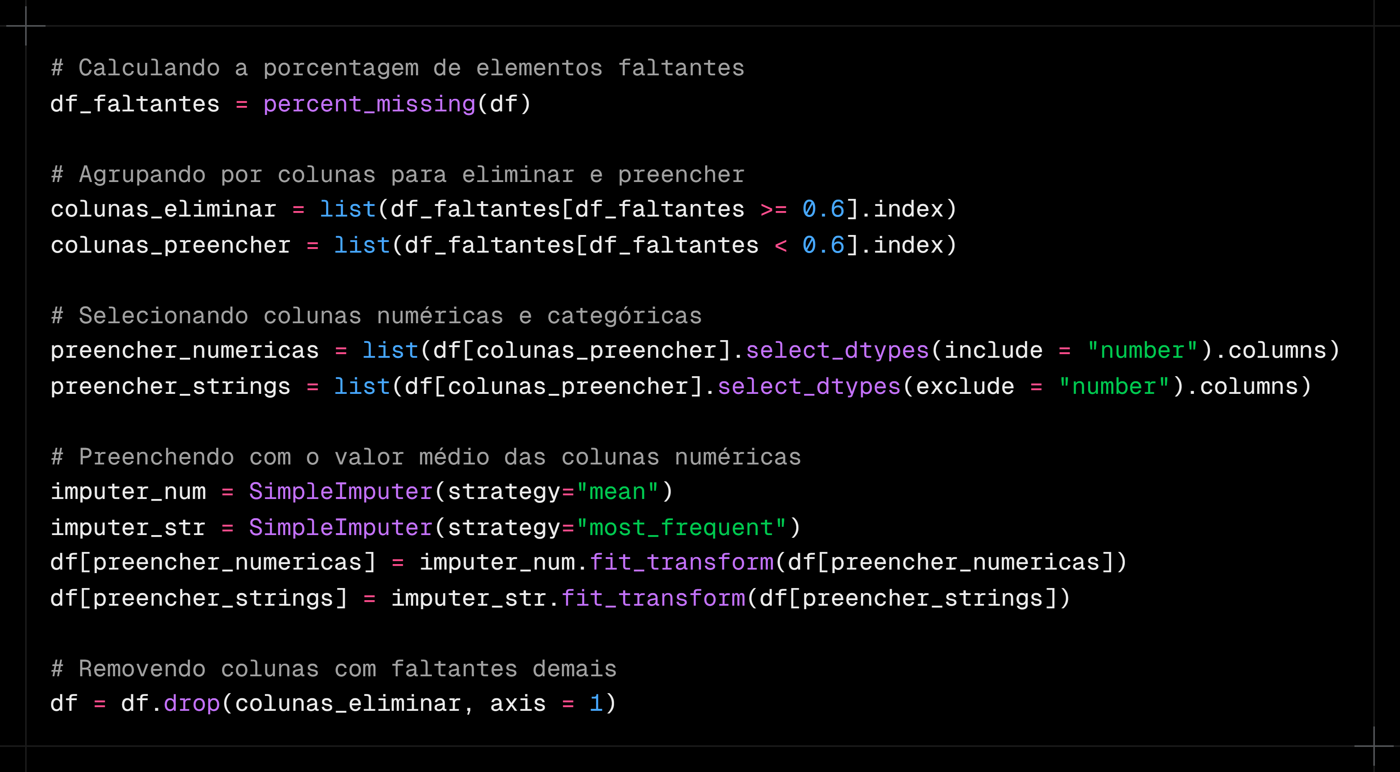Click preencher_numericas at its assignment line start
Viewport: 1400px width, 772px height.
click(x=185, y=350)
